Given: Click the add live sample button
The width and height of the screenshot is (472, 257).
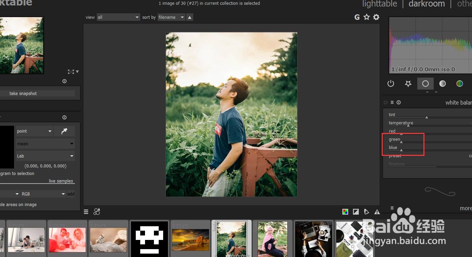Looking at the screenshot, I should point(71,194).
